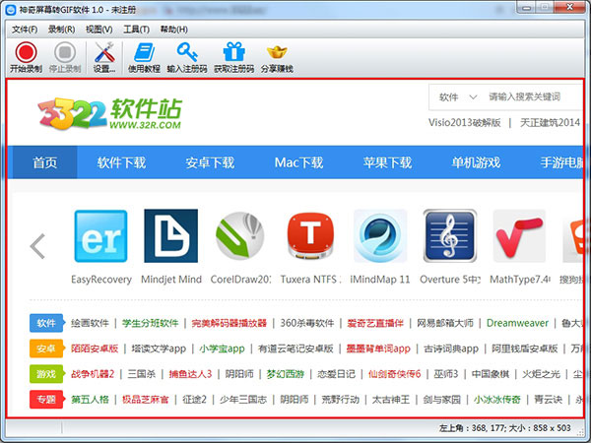Open the 捕鱼达人3 link

190,374
